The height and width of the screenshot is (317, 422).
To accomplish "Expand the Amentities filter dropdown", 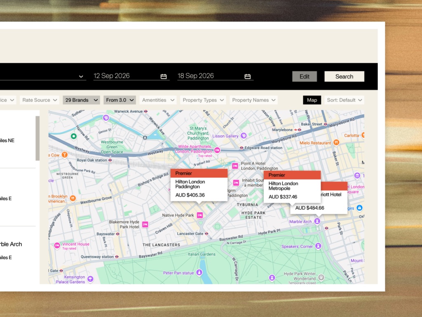I will click(x=158, y=100).
